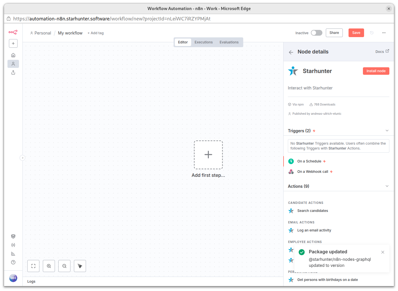Select the Search candidates action

tap(339, 211)
